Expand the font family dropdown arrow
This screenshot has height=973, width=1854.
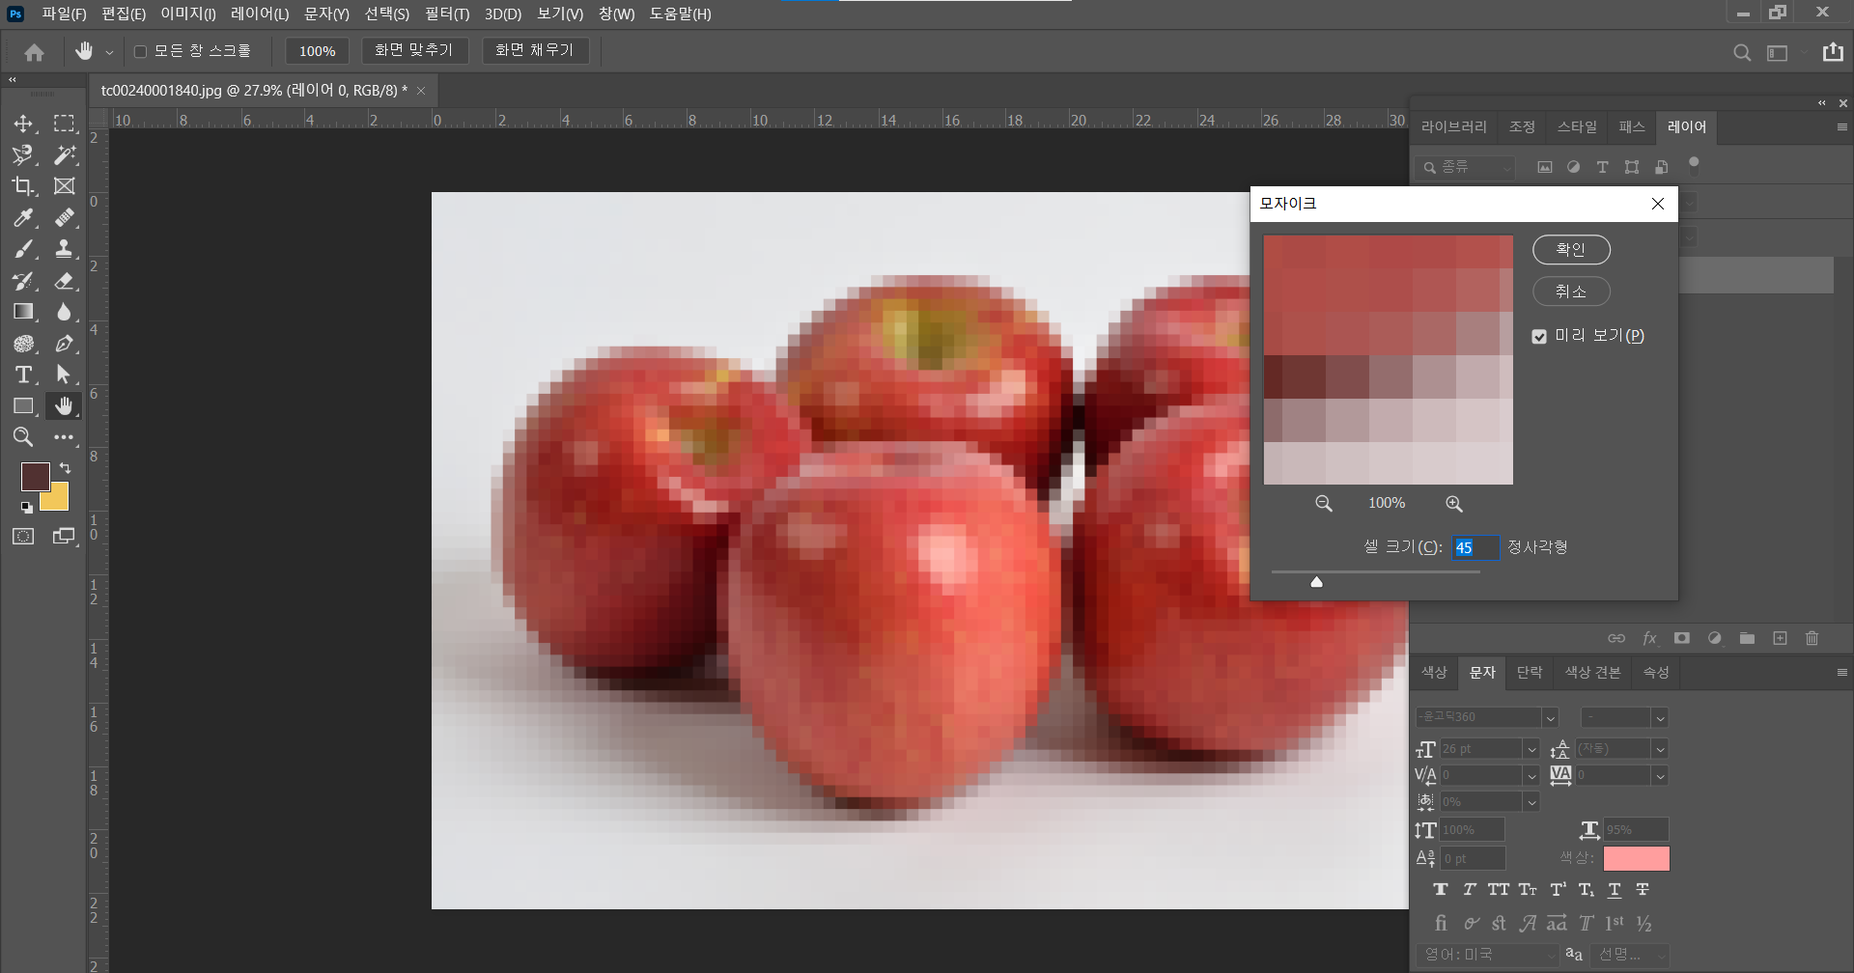(x=1550, y=718)
